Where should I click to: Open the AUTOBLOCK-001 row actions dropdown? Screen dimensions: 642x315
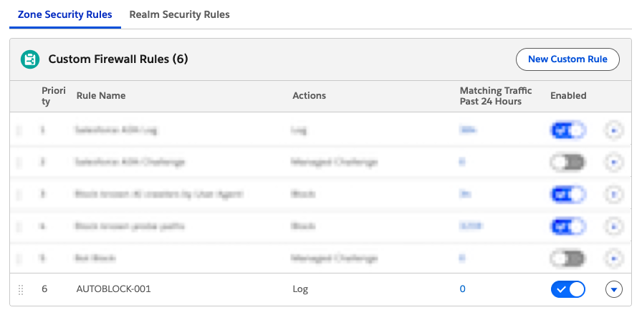[614, 289]
